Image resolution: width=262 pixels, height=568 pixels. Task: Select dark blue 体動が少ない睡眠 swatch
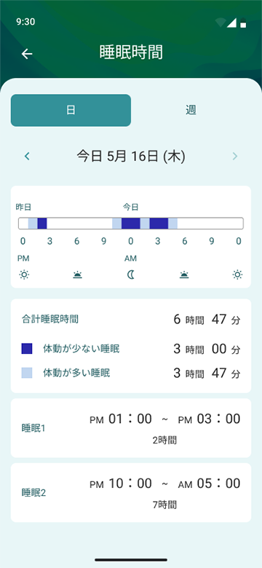click(27, 349)
